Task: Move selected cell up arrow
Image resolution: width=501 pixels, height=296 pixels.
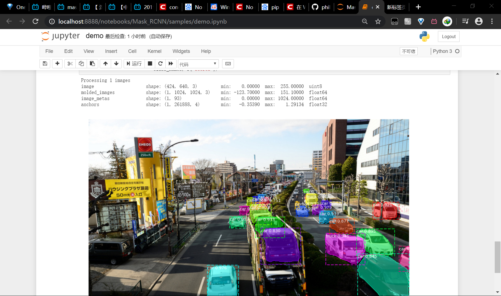Action: [106, 64]
